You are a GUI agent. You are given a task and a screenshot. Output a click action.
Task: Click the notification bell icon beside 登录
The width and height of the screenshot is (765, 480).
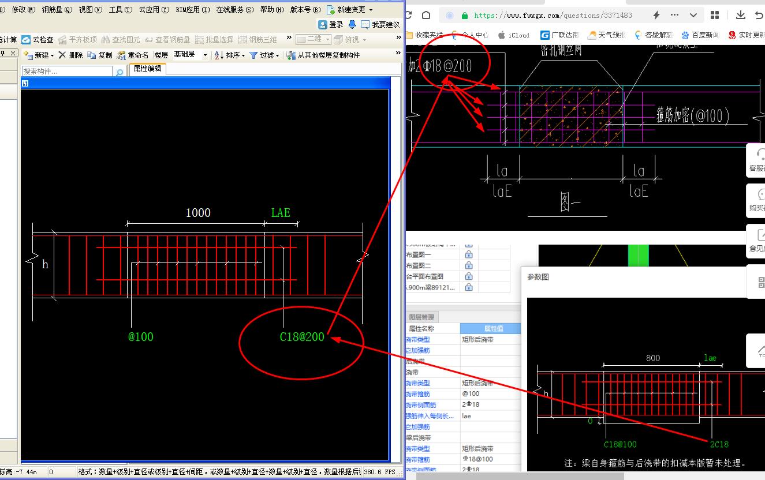pos(352,24)
